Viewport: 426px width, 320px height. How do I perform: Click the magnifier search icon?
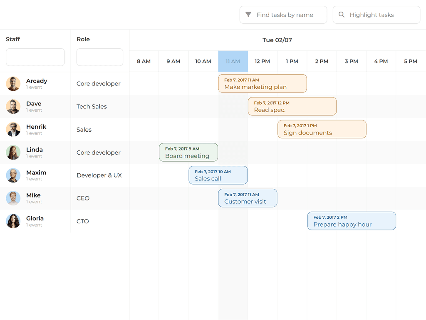(342, 15)
